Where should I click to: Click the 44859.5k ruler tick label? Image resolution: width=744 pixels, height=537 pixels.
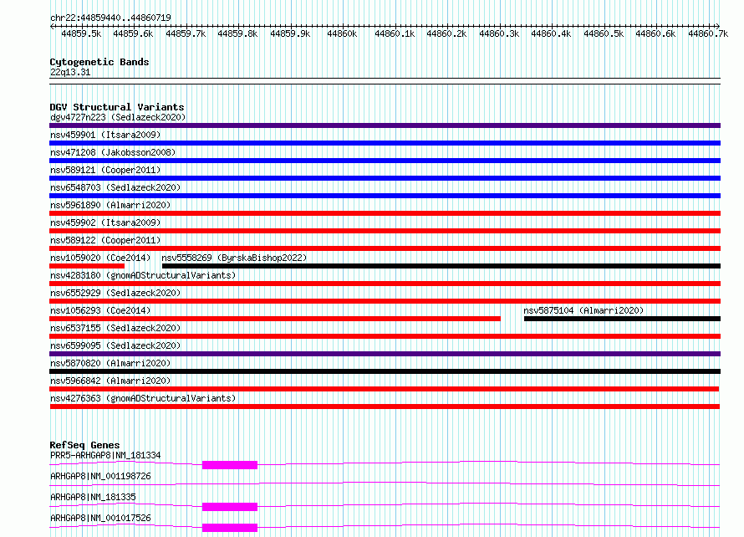pyautogui.click(x=81, y=33)
